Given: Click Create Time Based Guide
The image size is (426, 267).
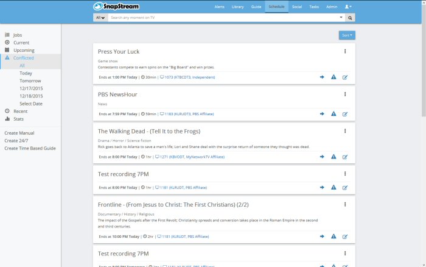Looking at the screenshot, I should coord(30,148).
